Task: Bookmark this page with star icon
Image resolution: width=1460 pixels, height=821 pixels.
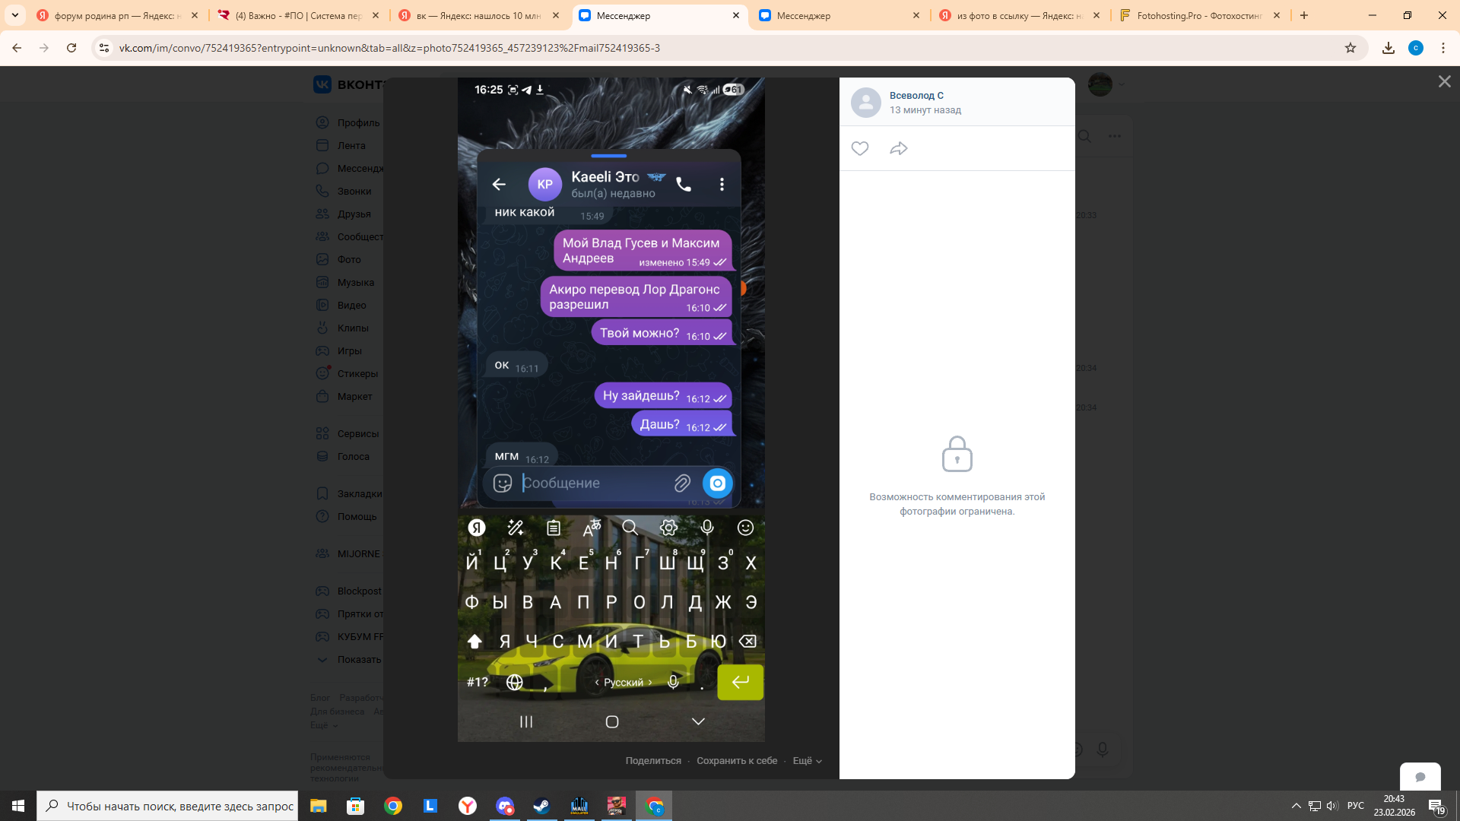Action: (x=1350, y=48)
